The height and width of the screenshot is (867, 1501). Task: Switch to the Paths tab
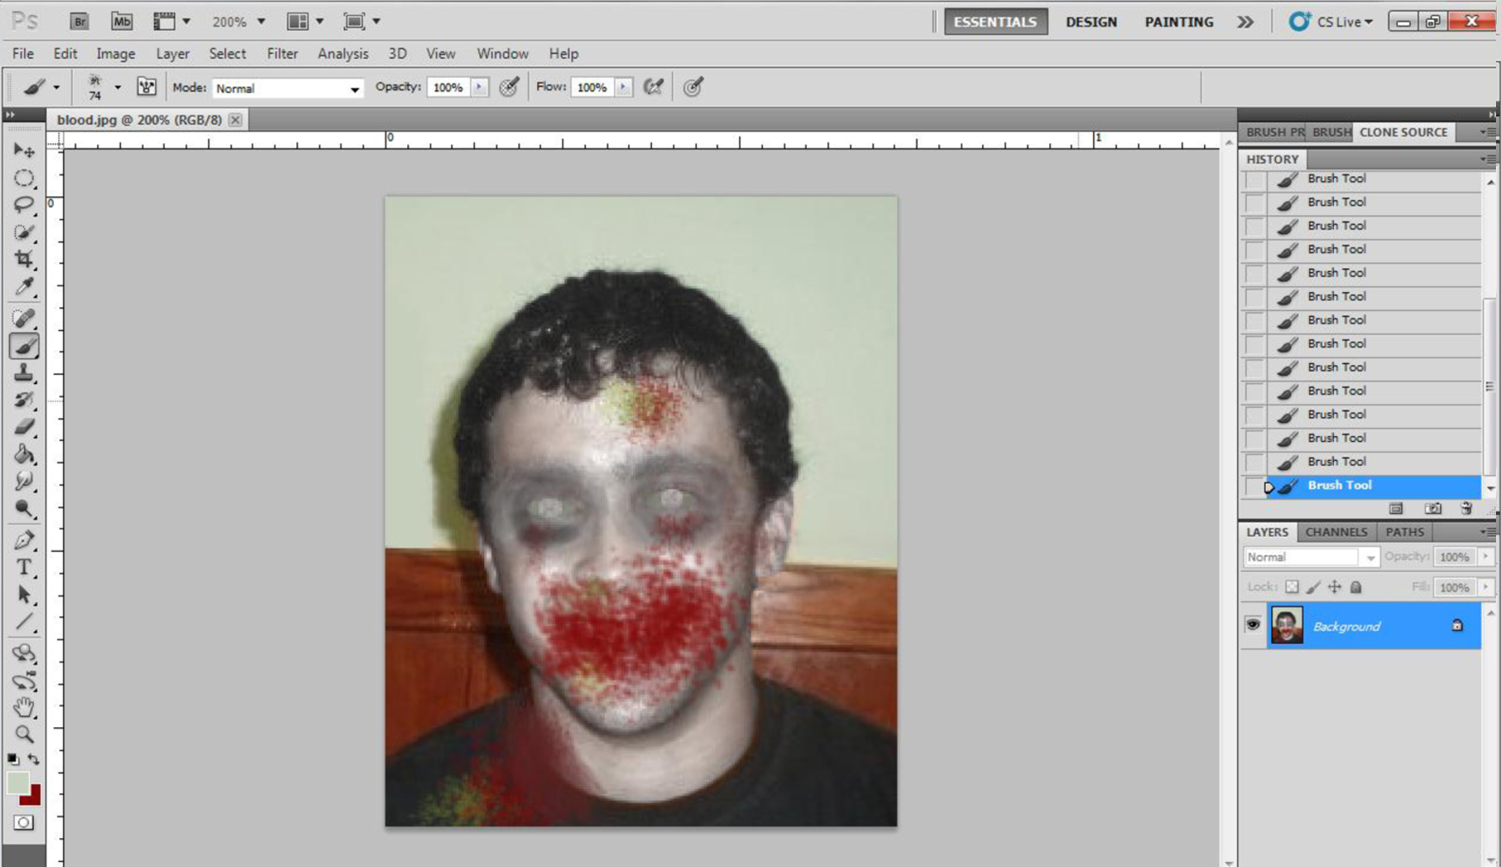(x=1404, y=532)
